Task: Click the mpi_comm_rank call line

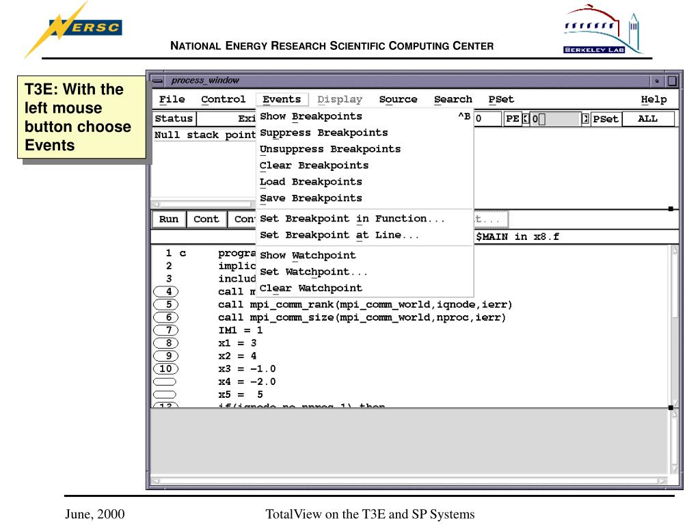Action: (x=365, y=304)
